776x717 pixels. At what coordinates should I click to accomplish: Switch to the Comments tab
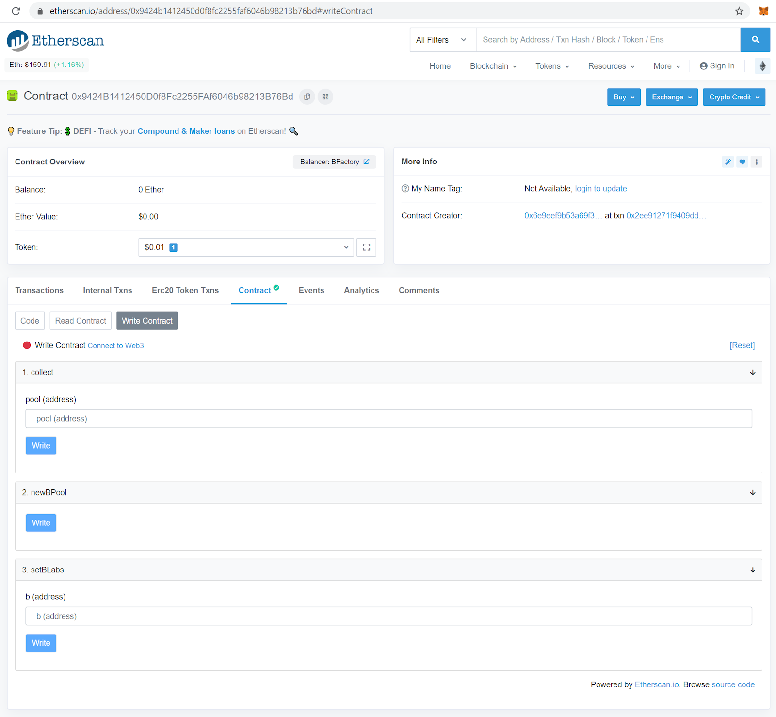tap(419, 290)
